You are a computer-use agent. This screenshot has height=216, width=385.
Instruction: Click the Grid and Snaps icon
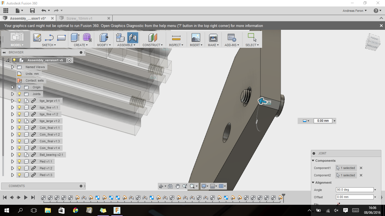point(212,186)
